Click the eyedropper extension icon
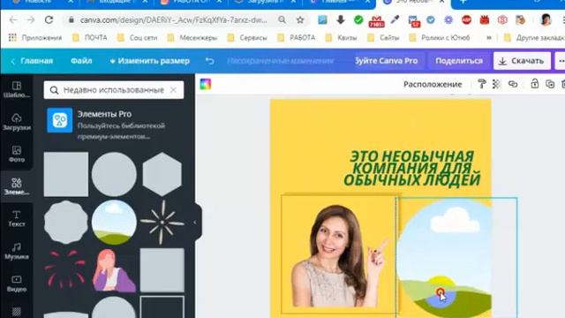565x318 pixels. click(x=395, y=20)
